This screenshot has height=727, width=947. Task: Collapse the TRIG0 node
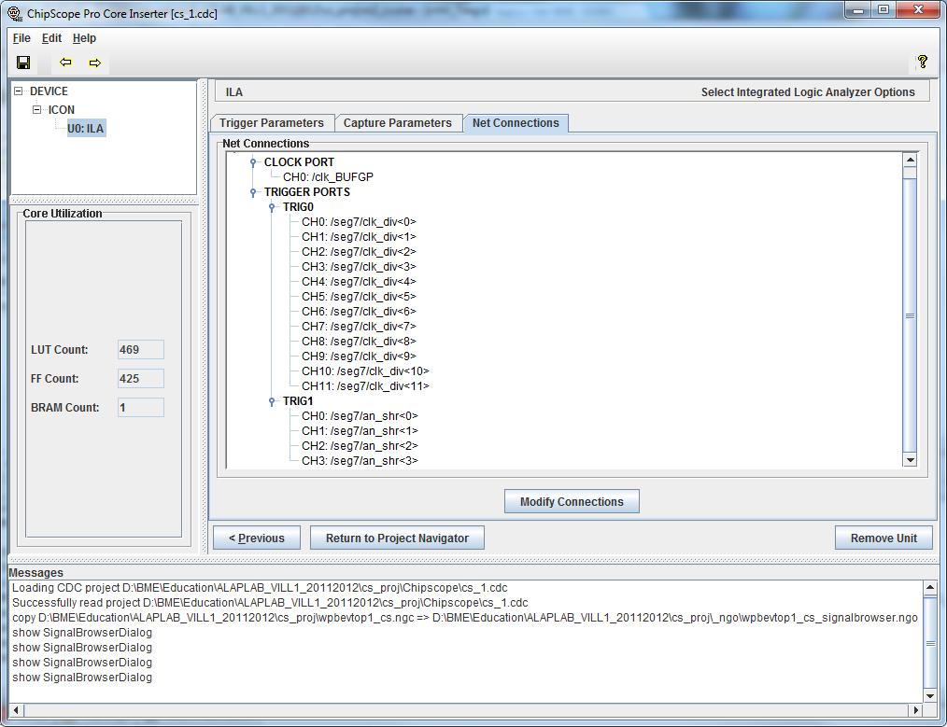point(272,207)
